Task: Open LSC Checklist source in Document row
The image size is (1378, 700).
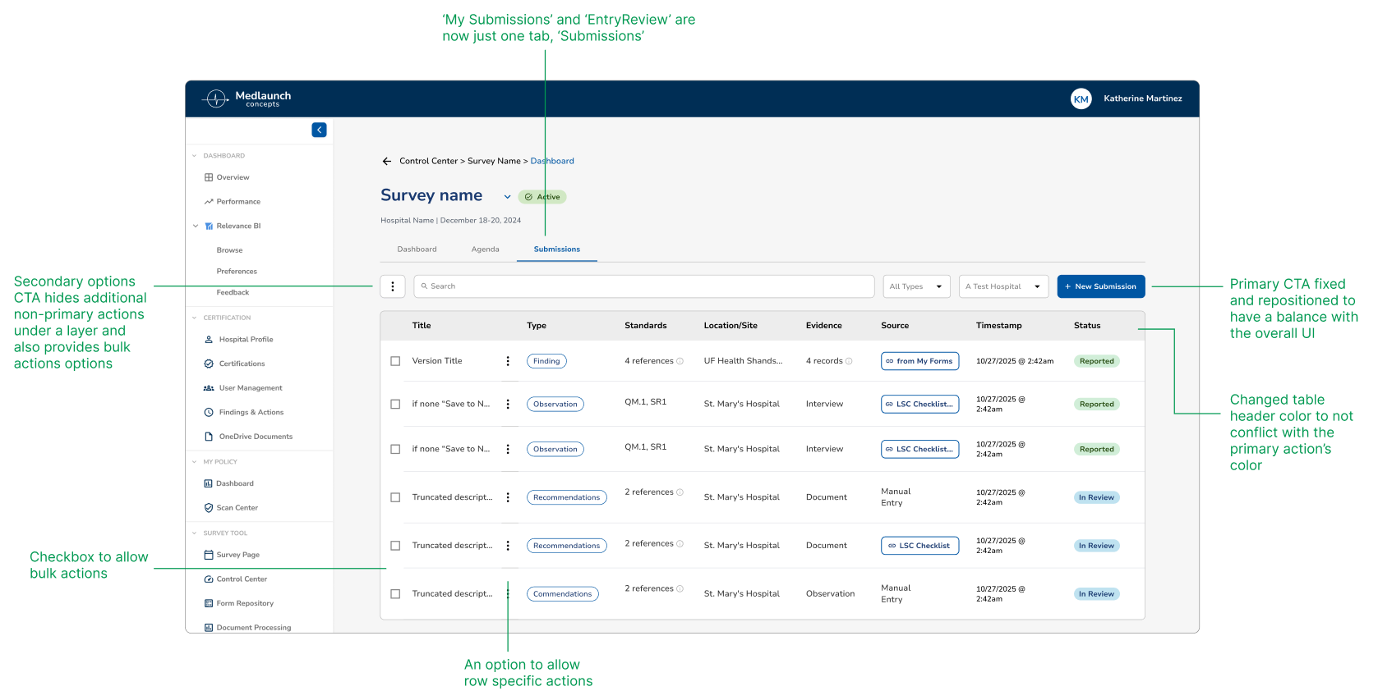Action: pos(919,546)
